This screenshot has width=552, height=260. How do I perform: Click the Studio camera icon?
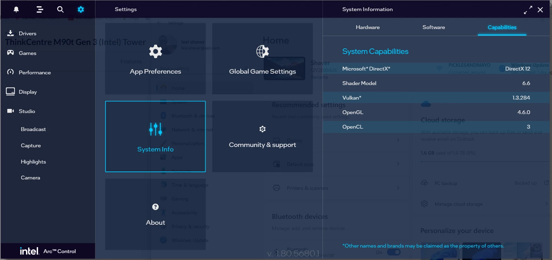pos(11,111)
